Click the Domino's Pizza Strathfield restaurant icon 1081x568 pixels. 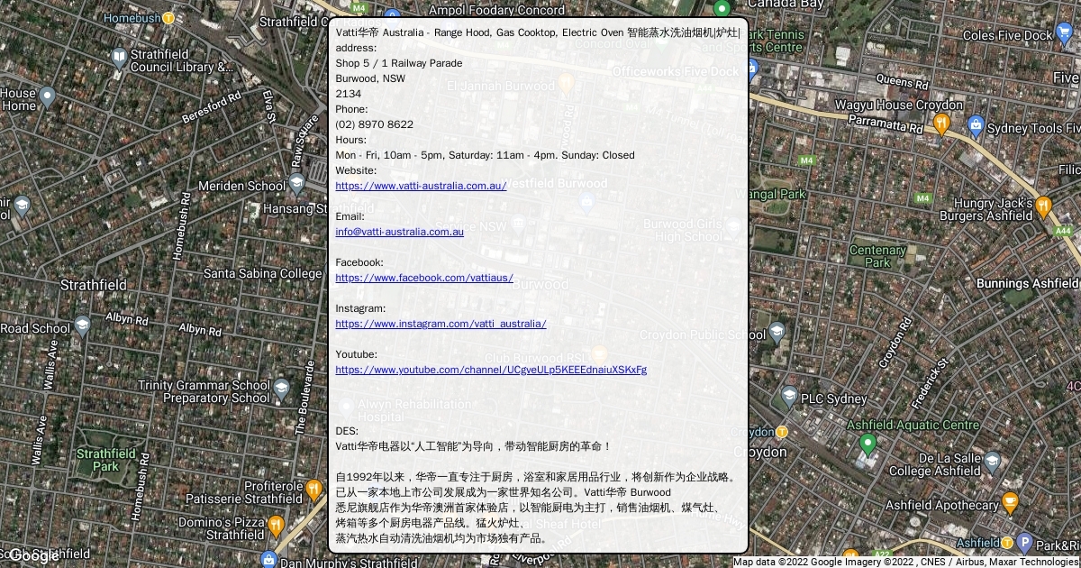(x=276, y=526)
